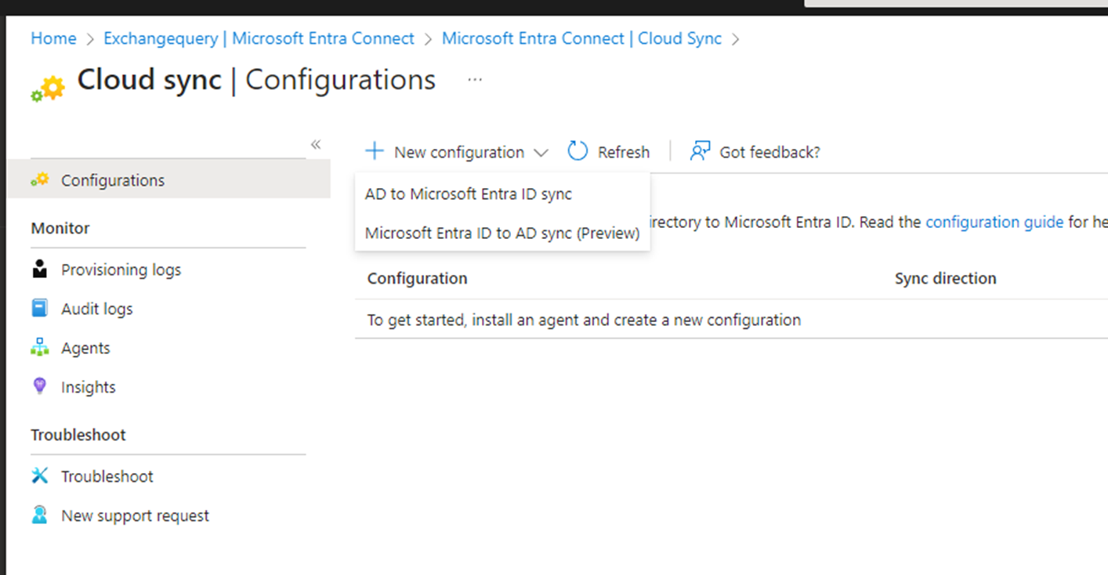1108x575 pixels.
Task: Click the Configuration column header
Action: coord(417,278)
